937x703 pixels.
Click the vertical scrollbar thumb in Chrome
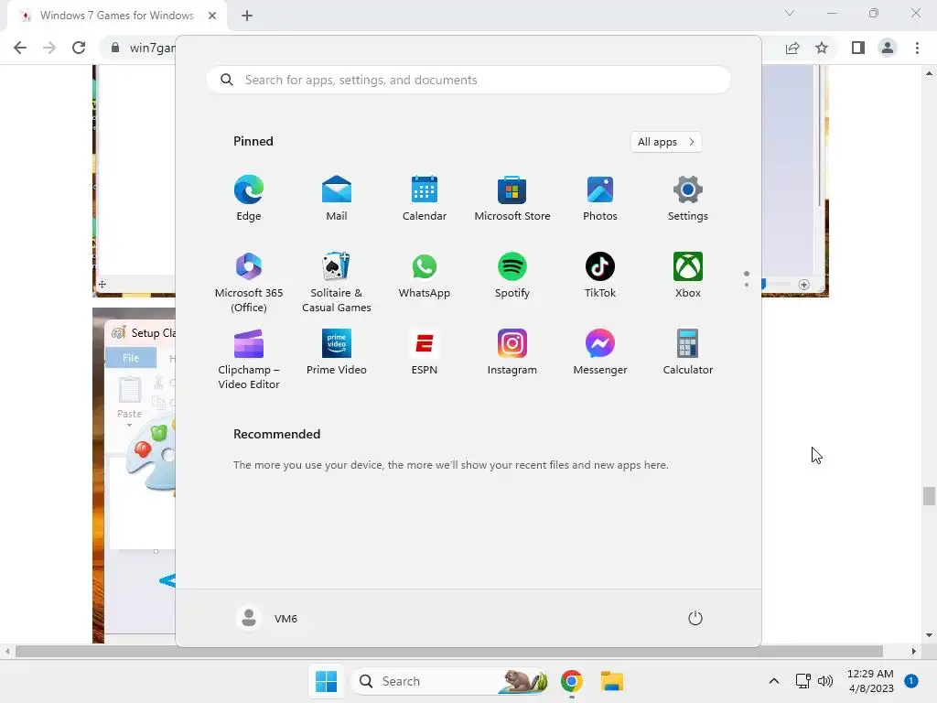929,496
